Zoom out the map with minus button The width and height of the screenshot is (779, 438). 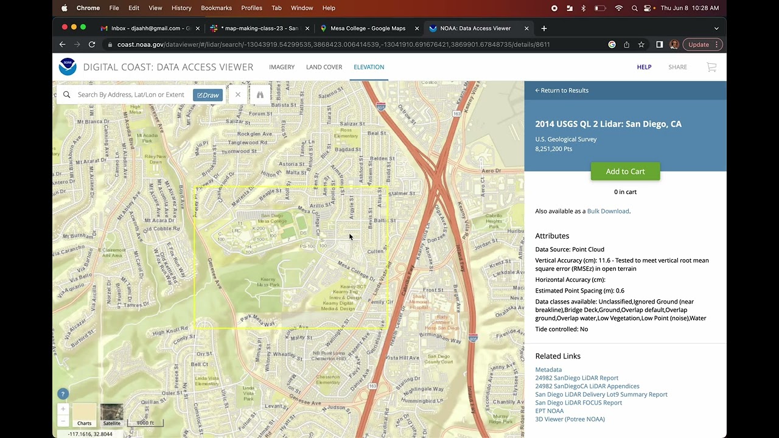point(63,421)
